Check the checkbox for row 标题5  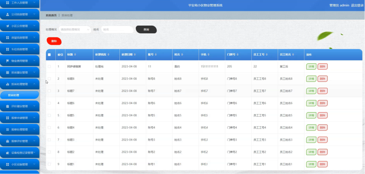[49, 116]
